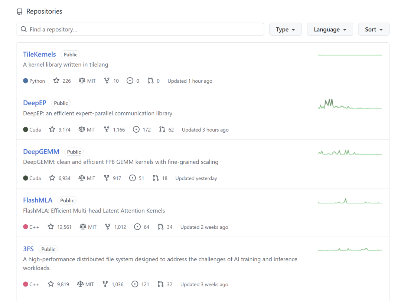Click the pull requests icon on TileKernels

150,81
